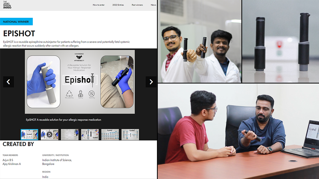The image size is (319, 179).
Task: Select the fifth gallery thumbnail
Action: click(110, 134)
